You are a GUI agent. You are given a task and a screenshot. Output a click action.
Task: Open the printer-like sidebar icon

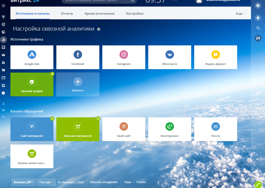tap(3, 62)
